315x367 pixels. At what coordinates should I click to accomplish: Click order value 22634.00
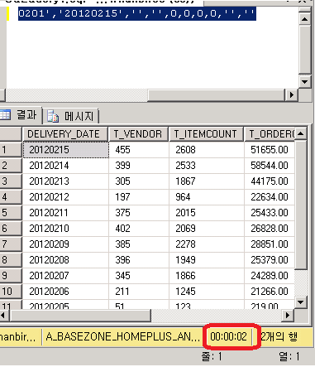[270, 197]
